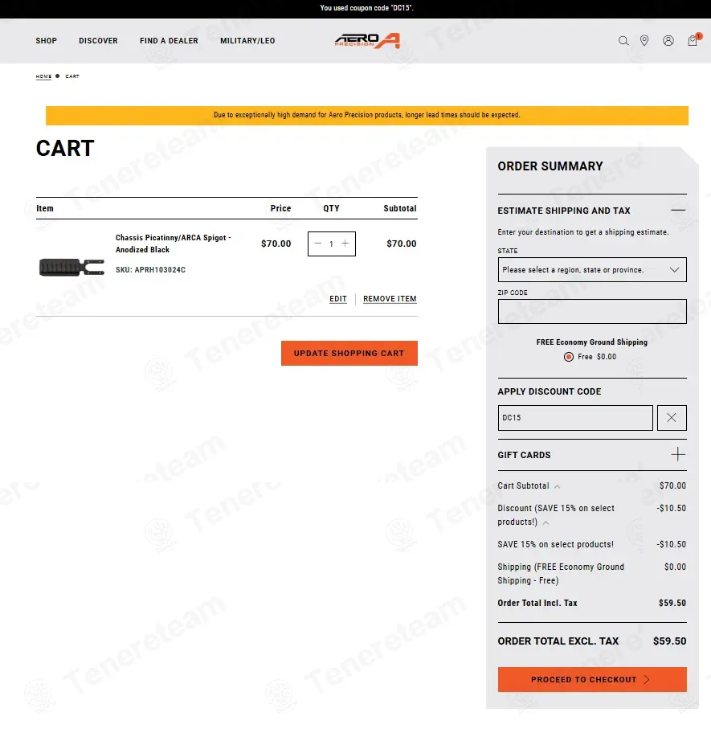Open the MILITARY/LEO menu
The width and height of the screenshot is (711, 733).
tap(247, 41)
